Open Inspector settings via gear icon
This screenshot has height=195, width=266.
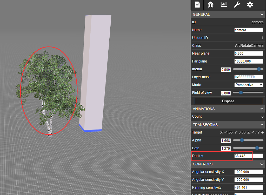250,5
